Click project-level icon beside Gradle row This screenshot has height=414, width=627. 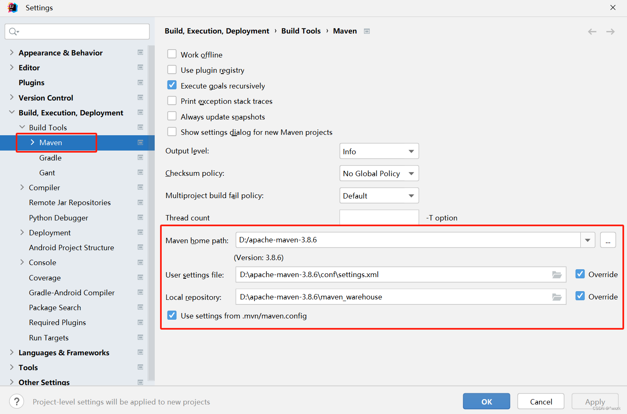pos(141,158)
